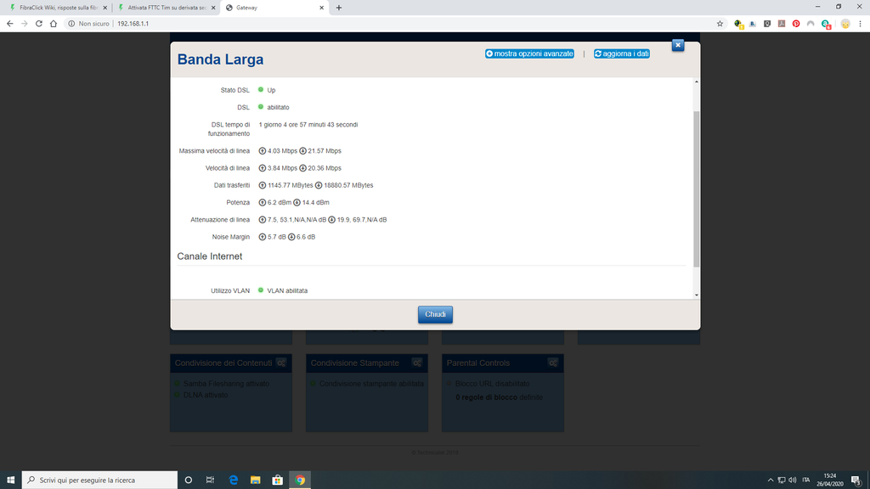
Task: Click the '14.4 dBm' power value
Action: click(x=316, y=202)
